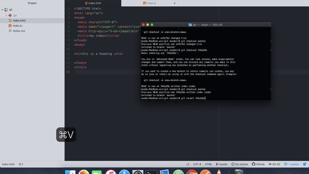Click the git project repository icon
Screen dimensions: 309x174
(x=6, y=10)
